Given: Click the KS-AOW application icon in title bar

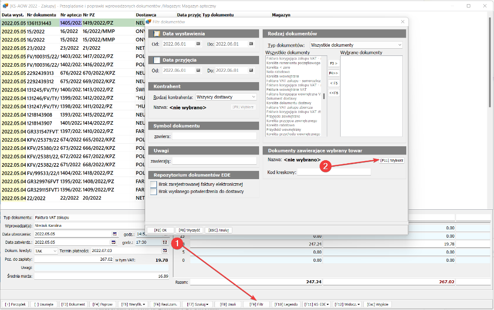Looking at the screenshot, I should coord(5,6).
